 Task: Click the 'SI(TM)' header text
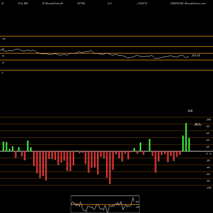[x=81, y=3]
